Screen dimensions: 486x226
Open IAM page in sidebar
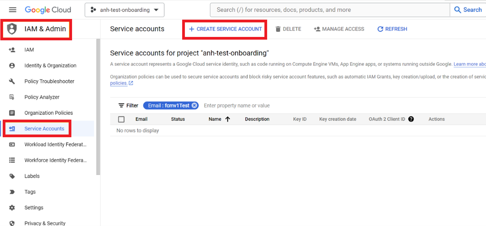[29, 50]
